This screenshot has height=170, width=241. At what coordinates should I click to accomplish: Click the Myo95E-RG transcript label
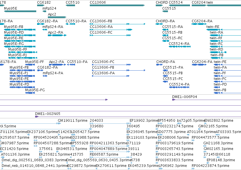[14, 44]
